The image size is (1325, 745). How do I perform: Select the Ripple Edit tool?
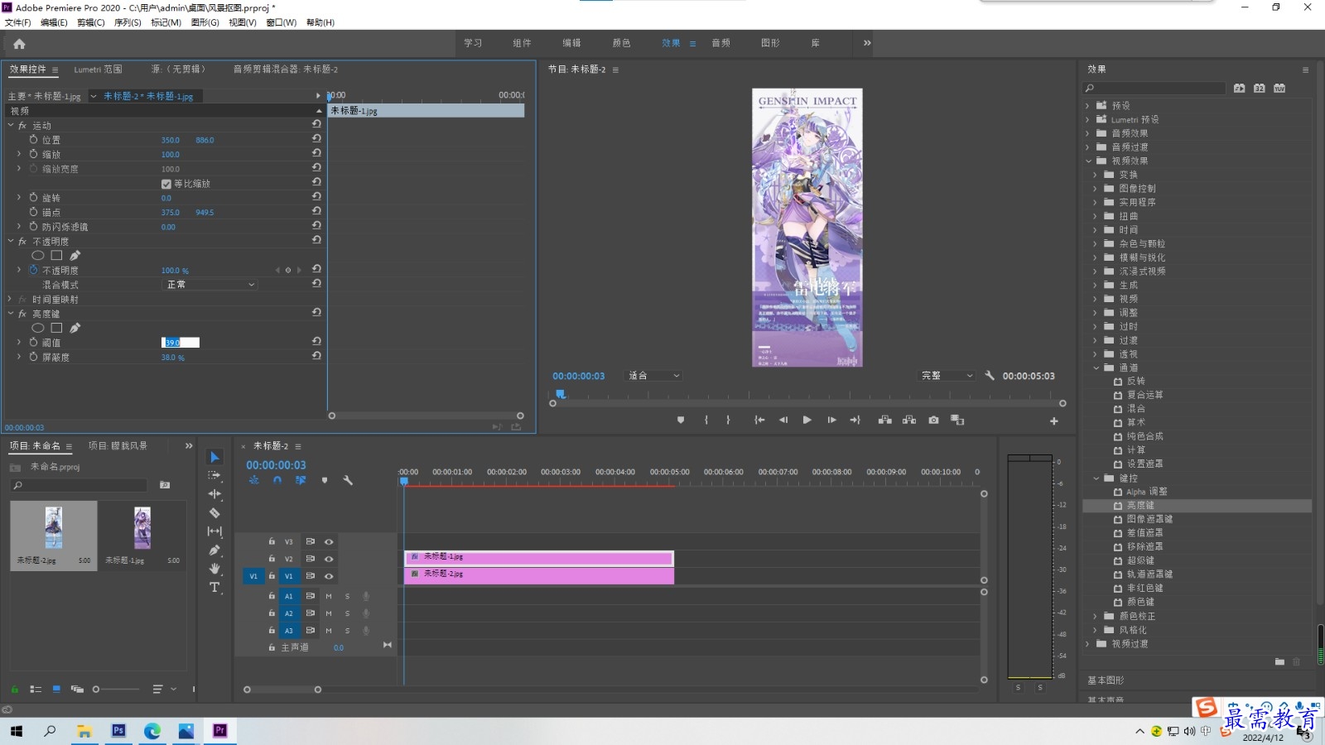click(214, 493)
